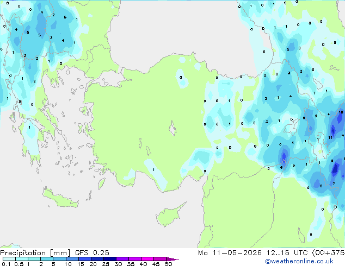Click the 45–50 mm legend color swatch
Viewport: 345px width, 266px height.
(x=160, y=259)
